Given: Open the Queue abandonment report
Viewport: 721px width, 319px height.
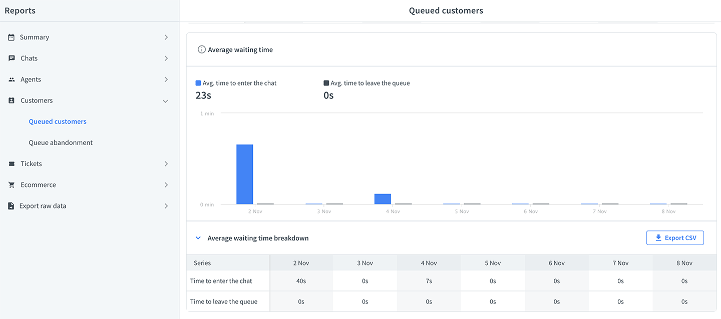Looking at the screenshot, I should (x=61, y=142).
